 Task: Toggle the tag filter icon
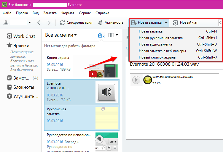point(101,35)
